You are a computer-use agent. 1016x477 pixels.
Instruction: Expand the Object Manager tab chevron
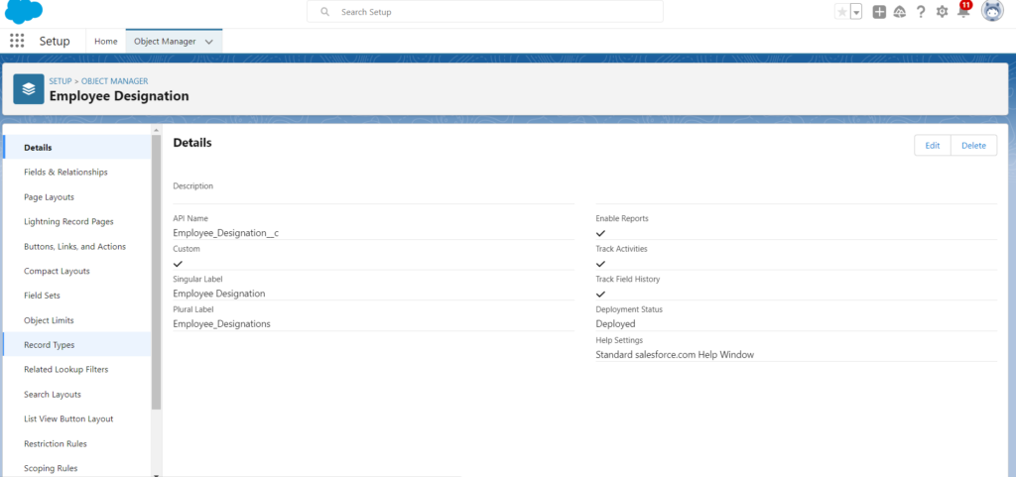208,41
